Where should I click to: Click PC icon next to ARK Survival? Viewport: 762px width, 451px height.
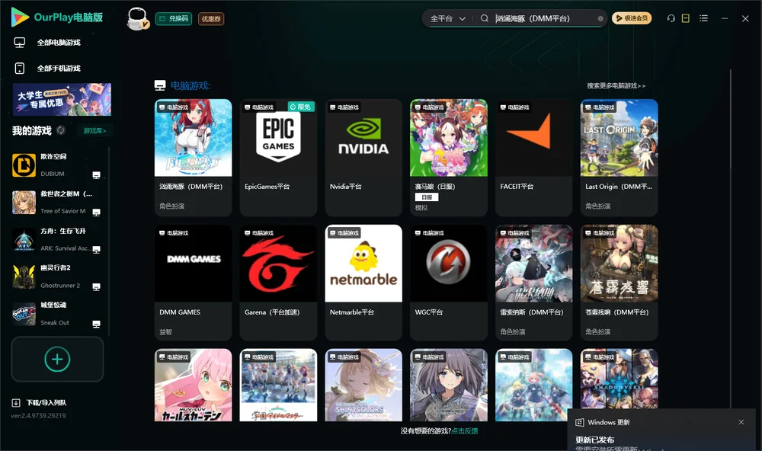point(96,249)
